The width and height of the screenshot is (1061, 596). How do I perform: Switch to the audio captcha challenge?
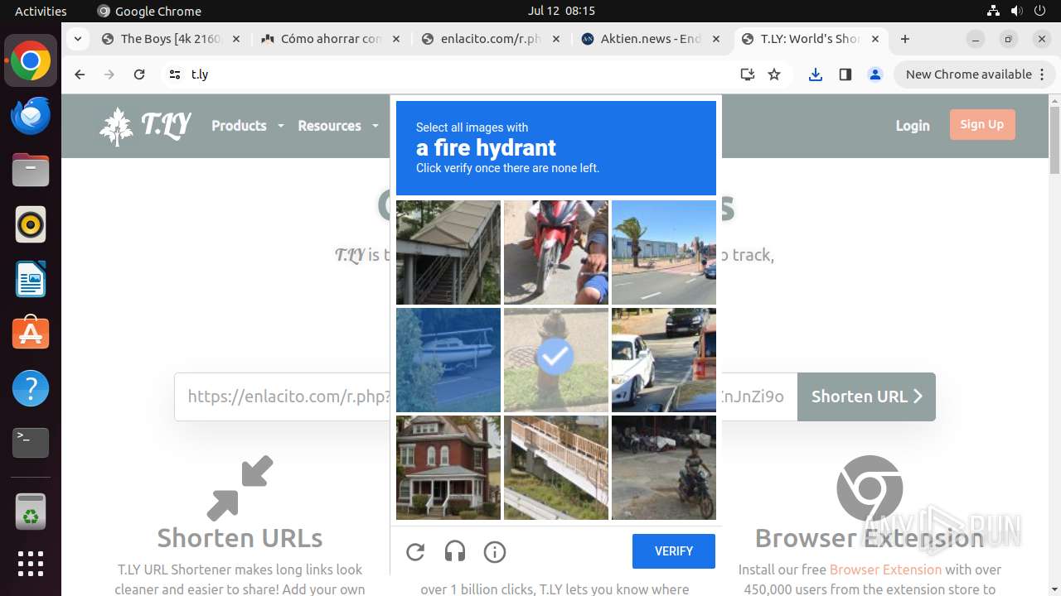point(455,552)
